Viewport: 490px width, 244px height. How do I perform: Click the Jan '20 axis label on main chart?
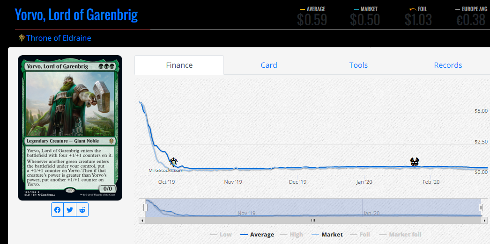click(x=364, y=182)
